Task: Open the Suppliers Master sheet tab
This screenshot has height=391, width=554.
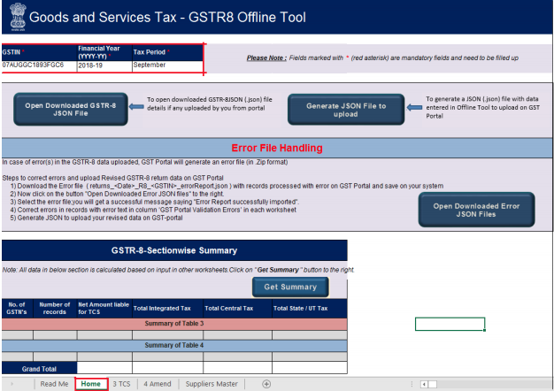Action: (212, 384)
